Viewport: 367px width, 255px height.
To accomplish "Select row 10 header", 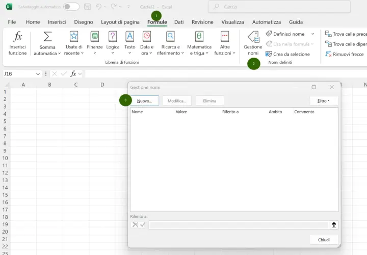I will [5, 158].
